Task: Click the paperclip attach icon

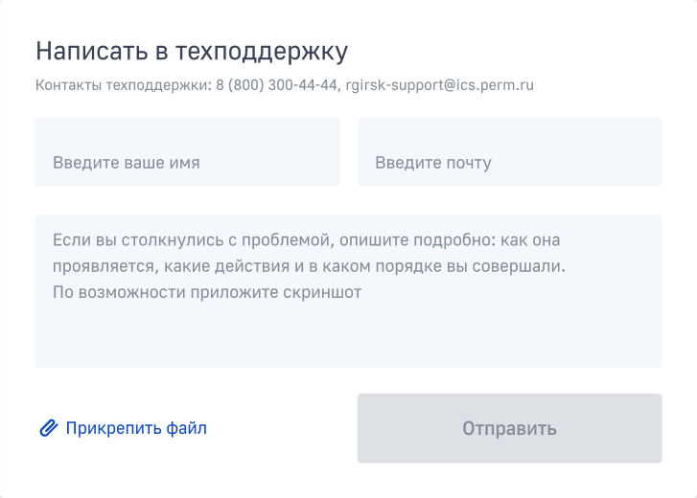Action: pos(49,428)
